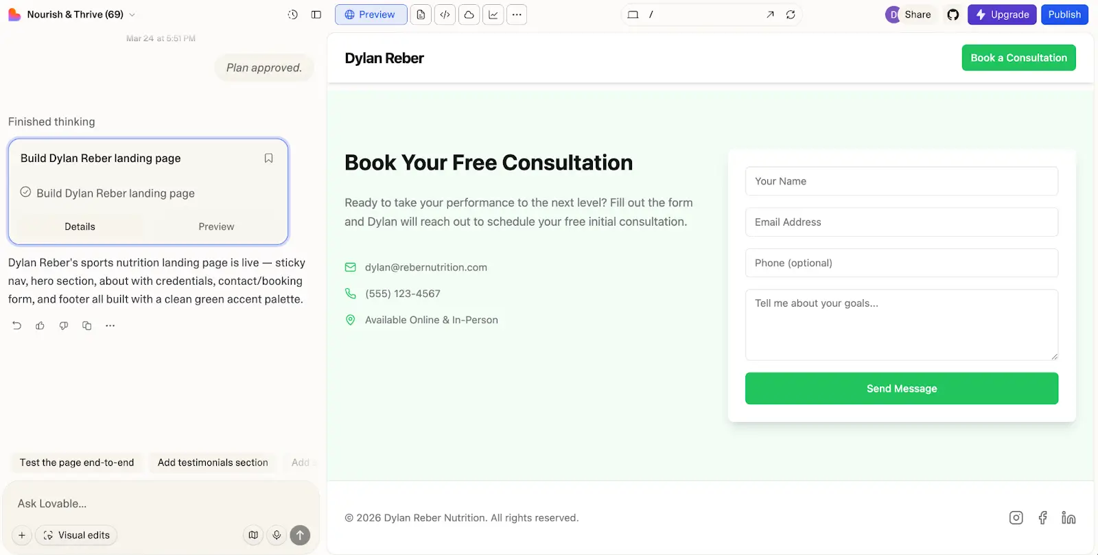This screenshot has width=1098, height=555.
Task: Open message more options ellipsis
Action: click(x=110, y=326)
